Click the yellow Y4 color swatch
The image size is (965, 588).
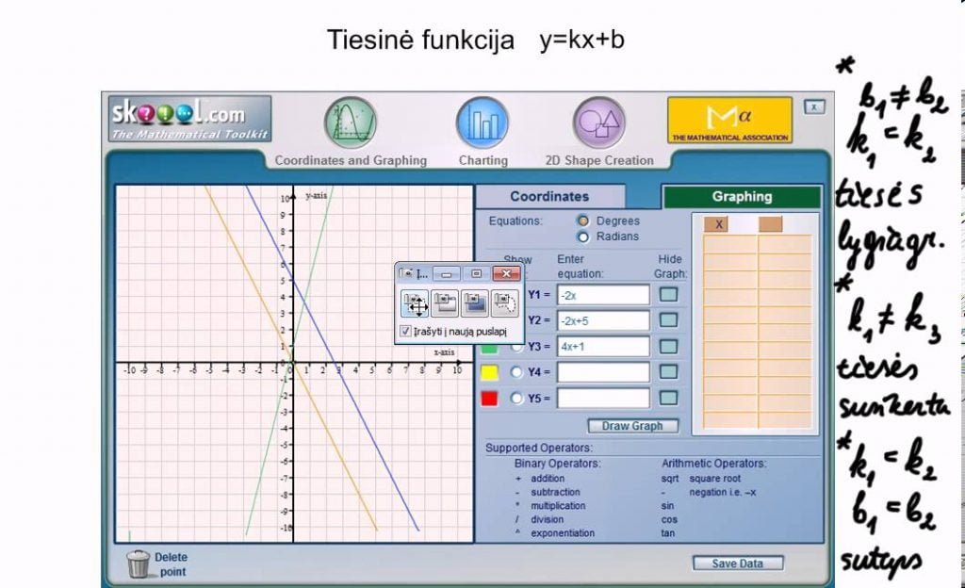[489, 372]
